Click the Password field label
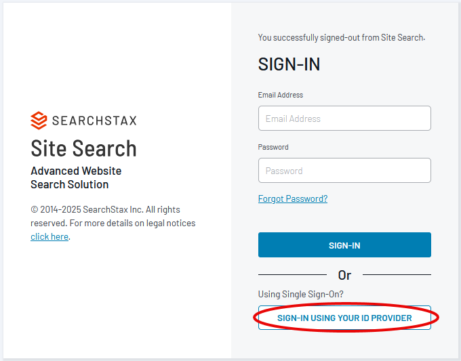This screenshot has width=461, height=361. click(273, 147)
